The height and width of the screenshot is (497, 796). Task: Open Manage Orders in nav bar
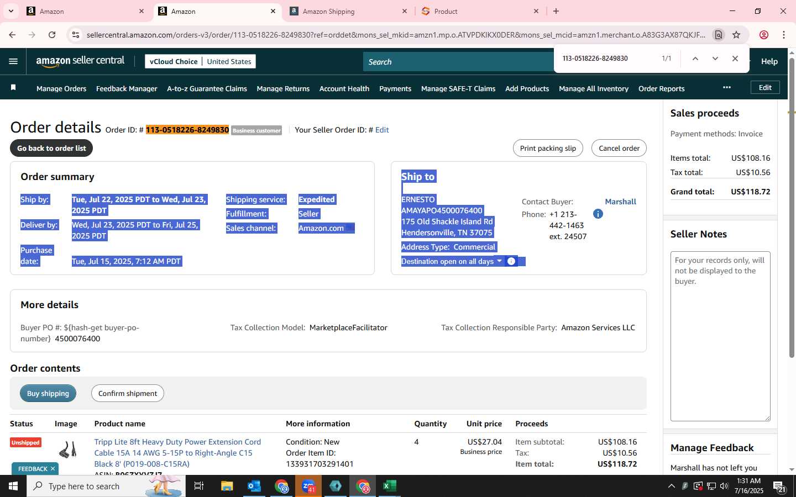(x=61, y=88)
